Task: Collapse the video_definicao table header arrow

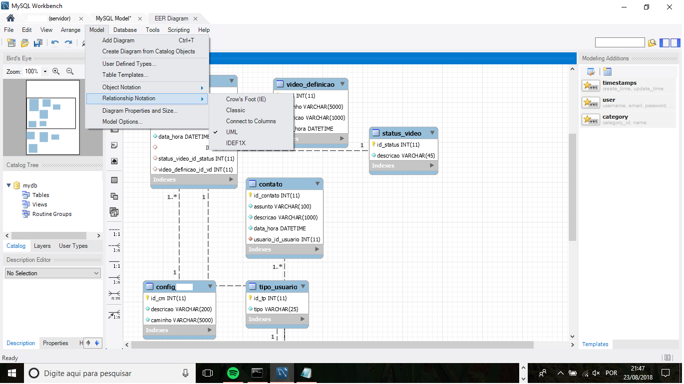Action: [342, 84]
